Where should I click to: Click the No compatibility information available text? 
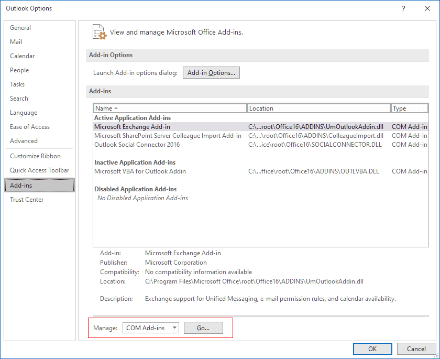(199, 272)
